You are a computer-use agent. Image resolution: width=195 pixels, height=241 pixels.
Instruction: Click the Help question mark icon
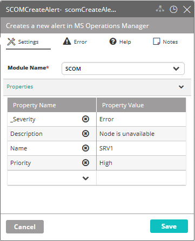click(113, 42)
